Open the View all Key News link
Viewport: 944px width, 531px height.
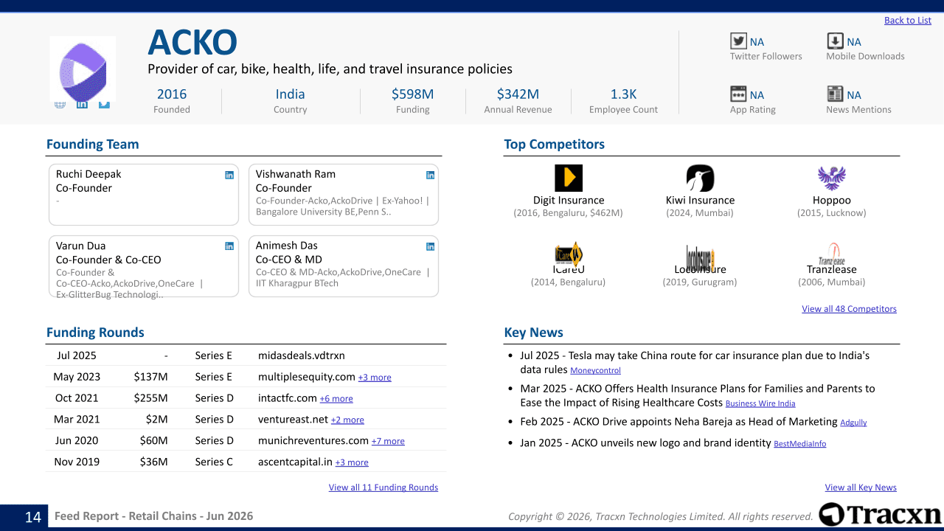(x=861, y=487)
